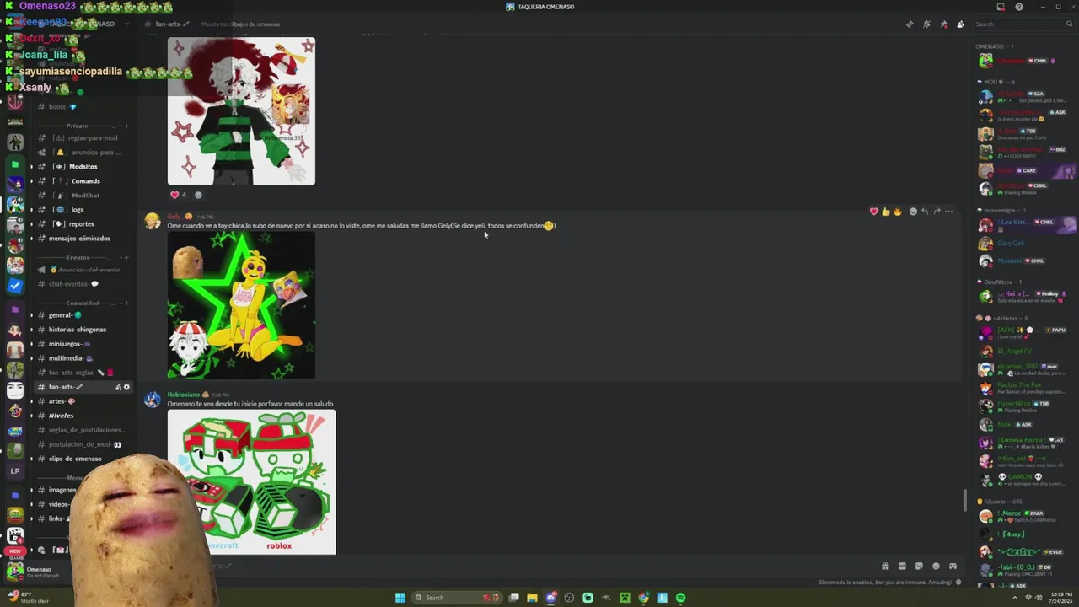Open the multimedia channel

point(83,358)
